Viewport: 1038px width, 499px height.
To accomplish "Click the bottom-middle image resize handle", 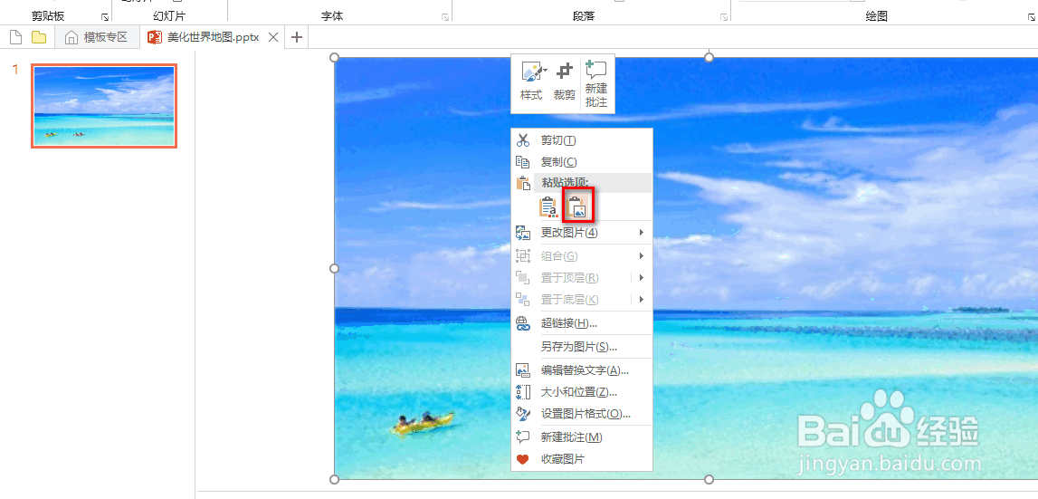I will (x=709, y=479).
